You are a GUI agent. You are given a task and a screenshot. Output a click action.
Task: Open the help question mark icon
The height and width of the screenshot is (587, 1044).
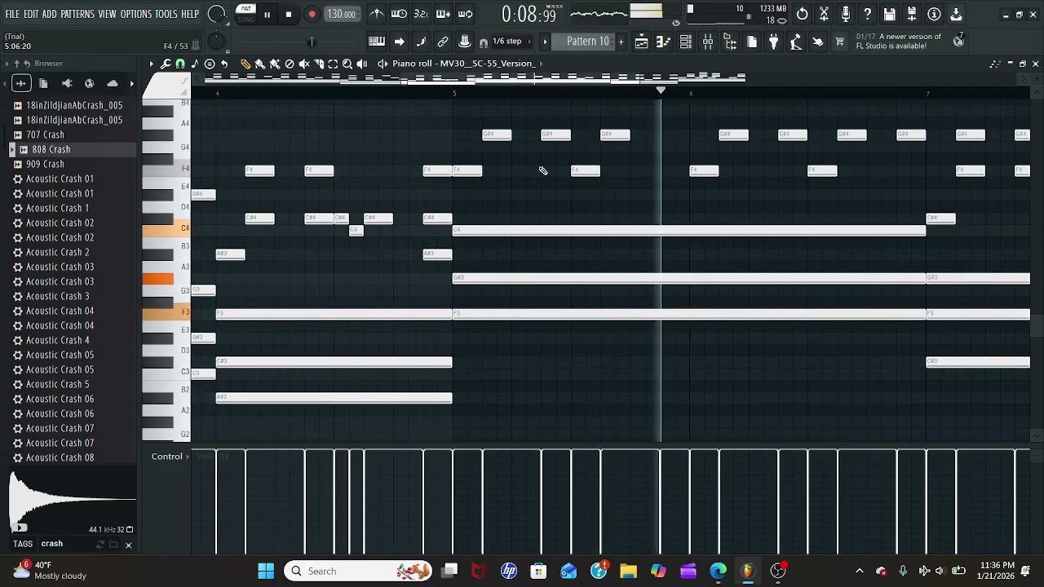(x=868, y=14)
